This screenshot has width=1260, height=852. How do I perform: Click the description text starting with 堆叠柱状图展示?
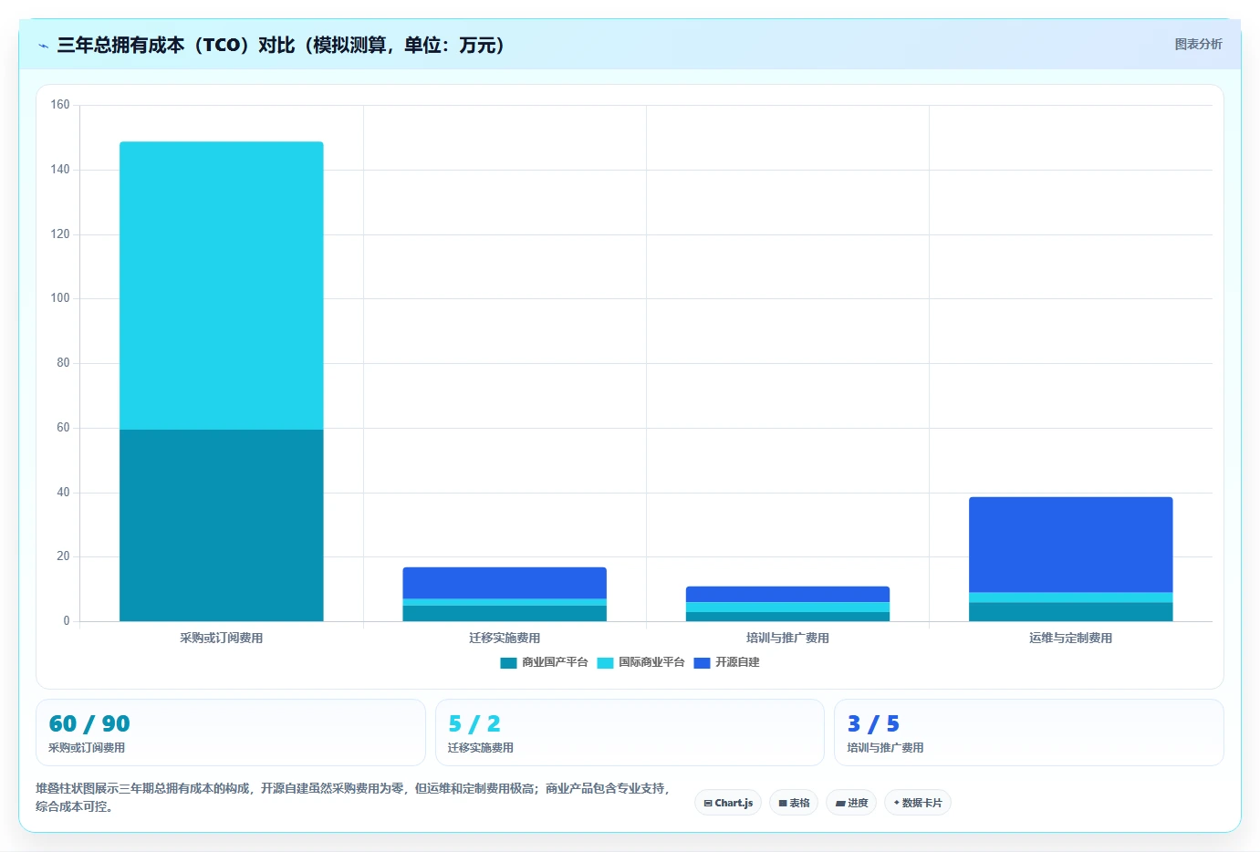(x=354, y=797)
